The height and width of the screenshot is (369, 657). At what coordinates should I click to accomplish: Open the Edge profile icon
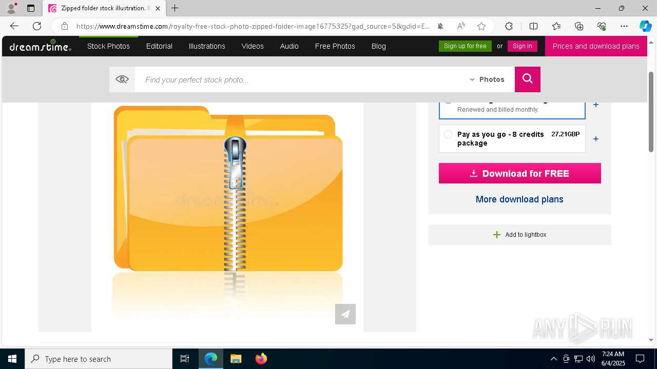(11, 8)
